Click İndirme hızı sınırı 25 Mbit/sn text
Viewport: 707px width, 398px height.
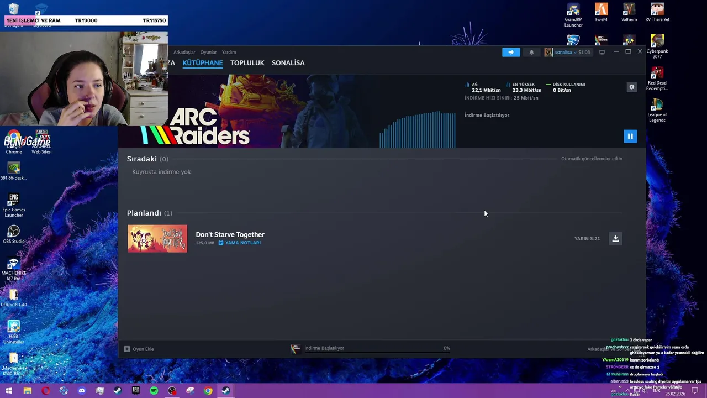click(x=502, y=98)
